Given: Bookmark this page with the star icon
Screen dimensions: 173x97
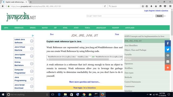Looking at the screenshot, I should tap(143, 6).
